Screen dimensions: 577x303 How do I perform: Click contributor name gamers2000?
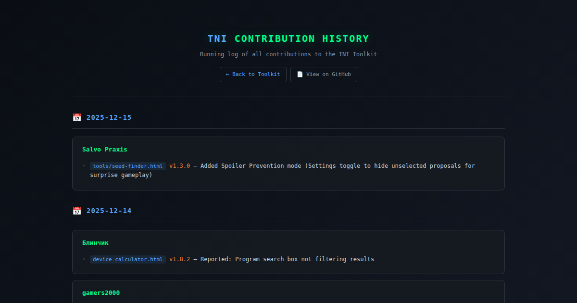(101, 293)
